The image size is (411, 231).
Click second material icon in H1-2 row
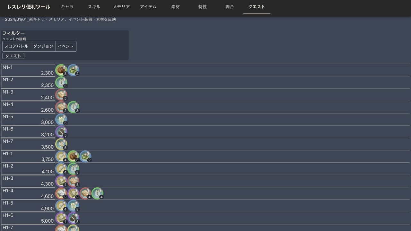point(73,169)
